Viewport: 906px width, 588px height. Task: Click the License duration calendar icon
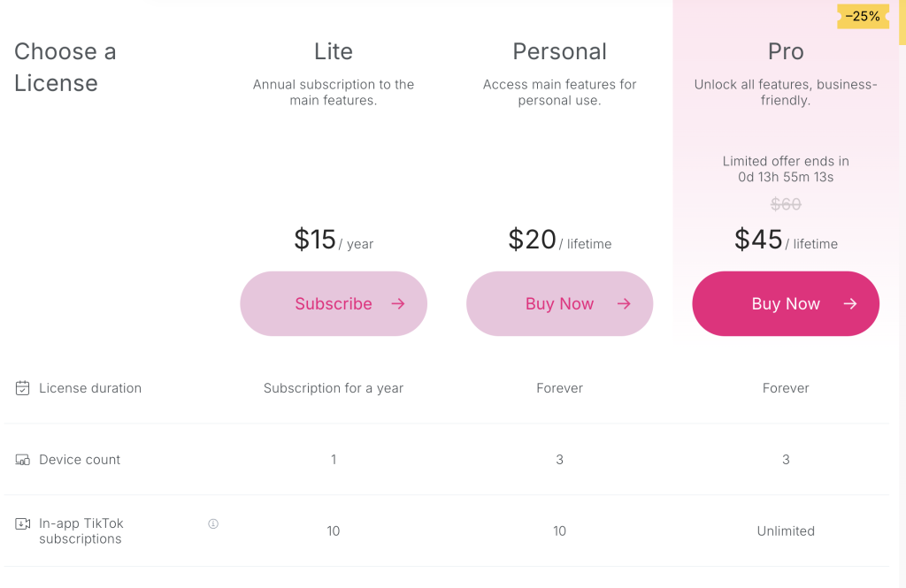point(22,387)
